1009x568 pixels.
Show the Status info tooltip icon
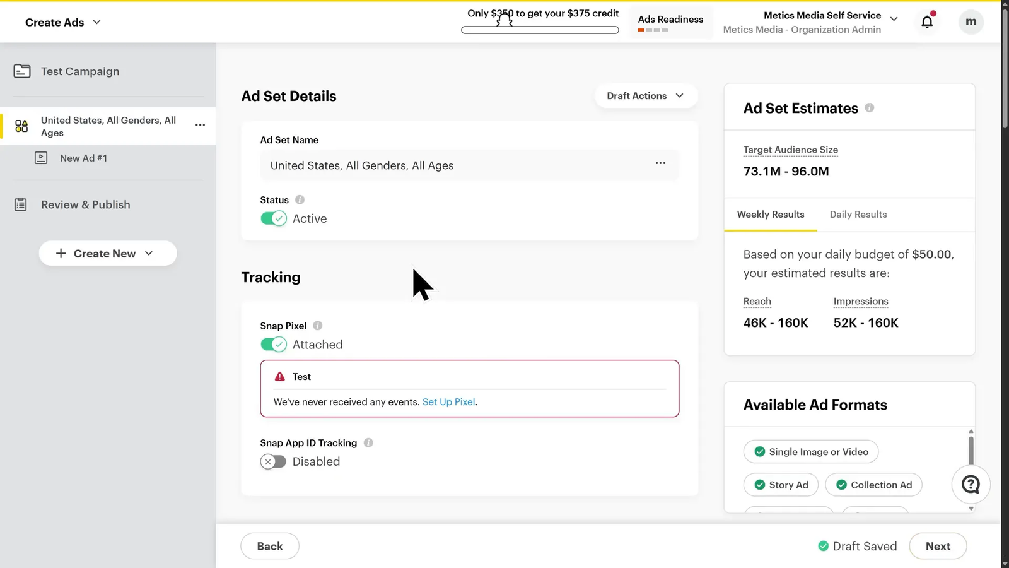coord(300,199)
